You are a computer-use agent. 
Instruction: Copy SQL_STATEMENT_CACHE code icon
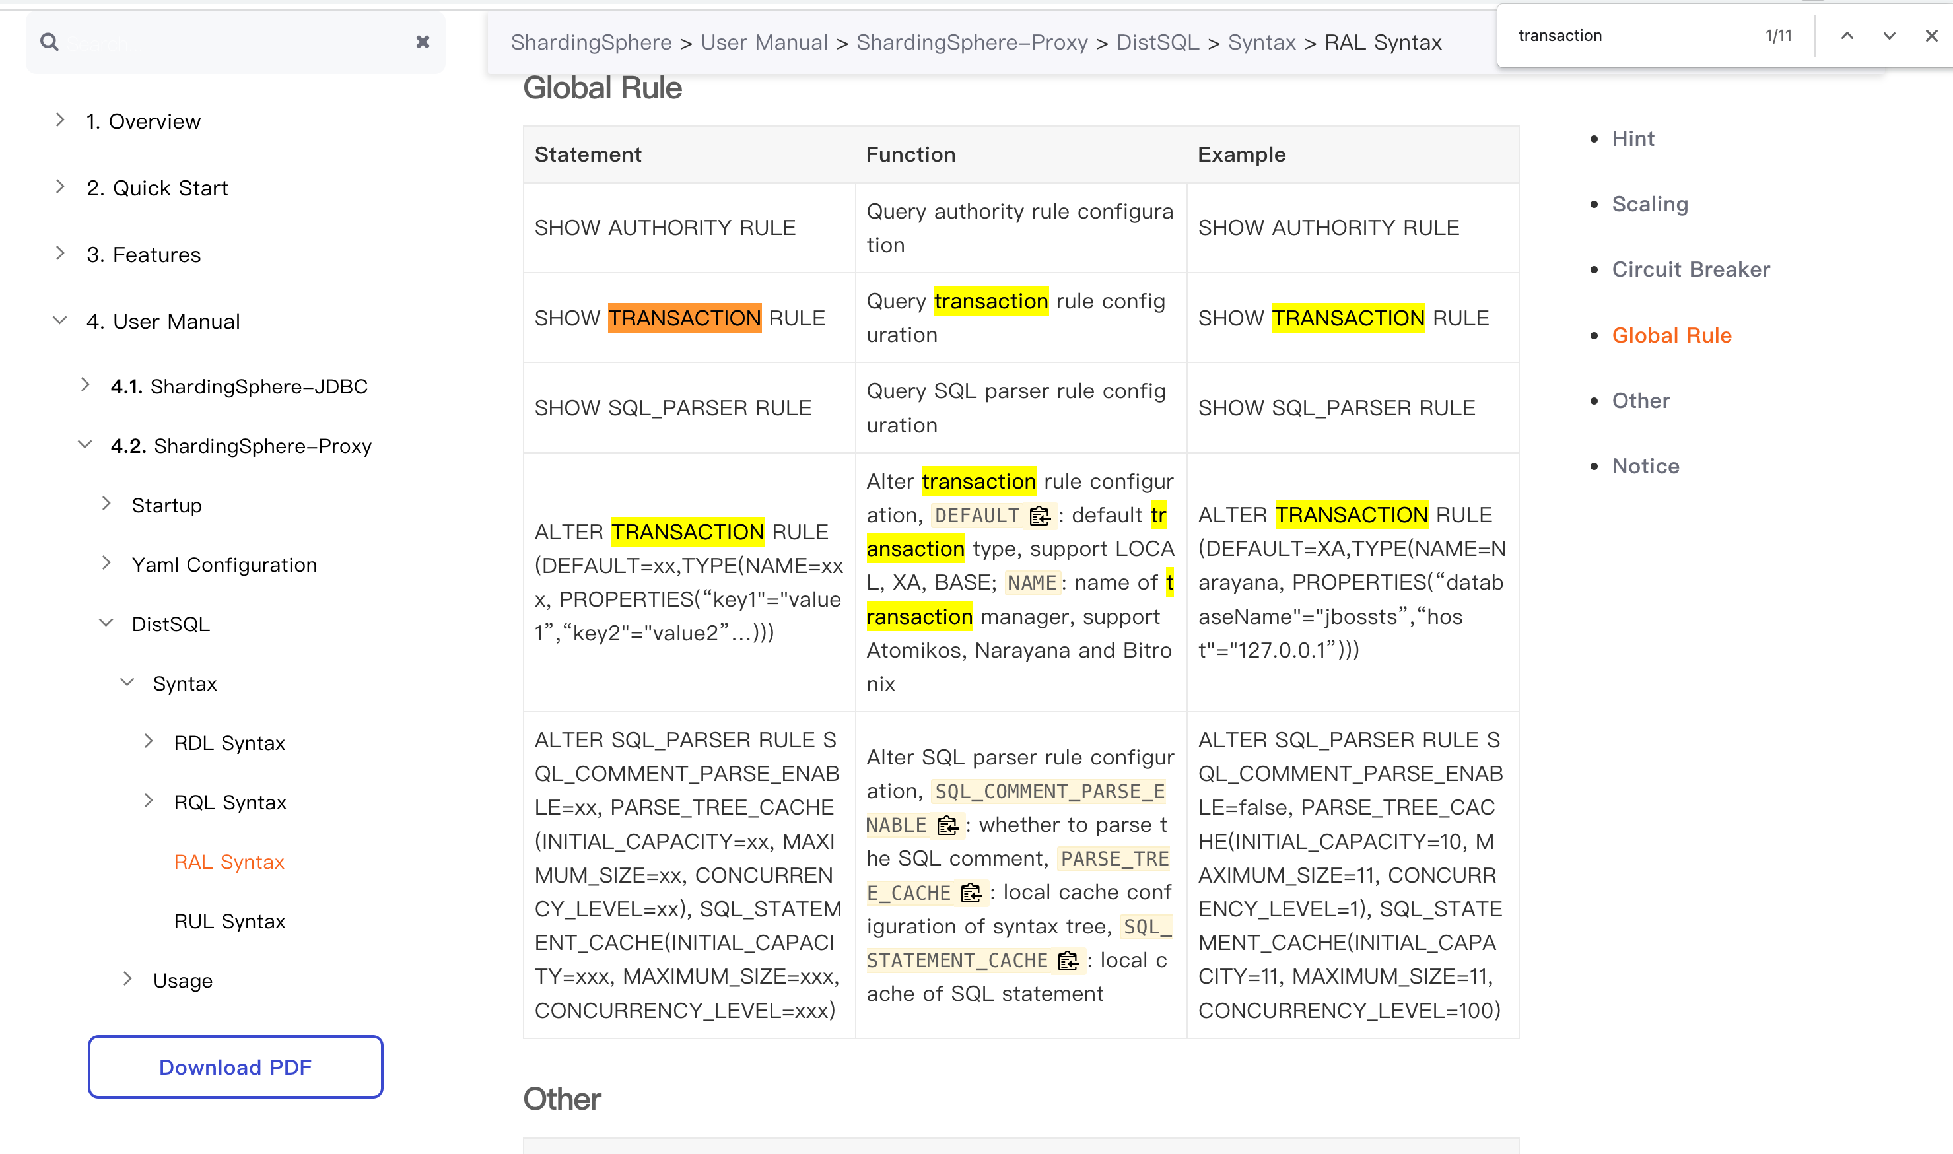point(1068,961)
